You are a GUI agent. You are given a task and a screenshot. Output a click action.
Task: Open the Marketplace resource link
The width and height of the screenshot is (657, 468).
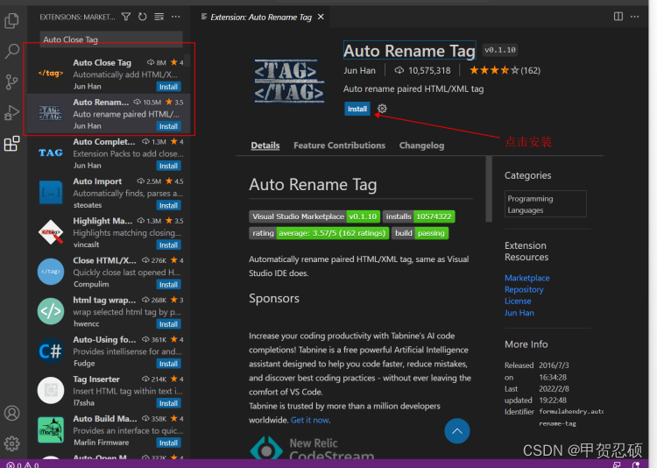[x=526, y=278]
